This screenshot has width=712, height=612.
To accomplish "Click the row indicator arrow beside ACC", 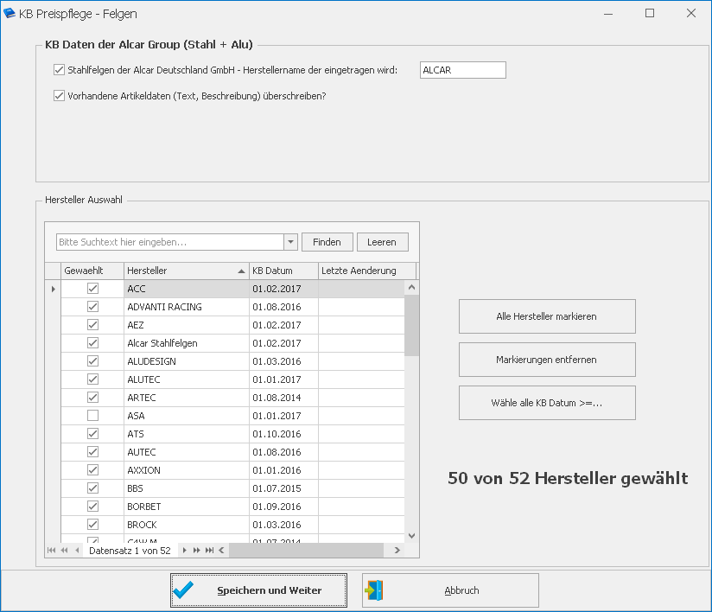I will coord(53,289).
